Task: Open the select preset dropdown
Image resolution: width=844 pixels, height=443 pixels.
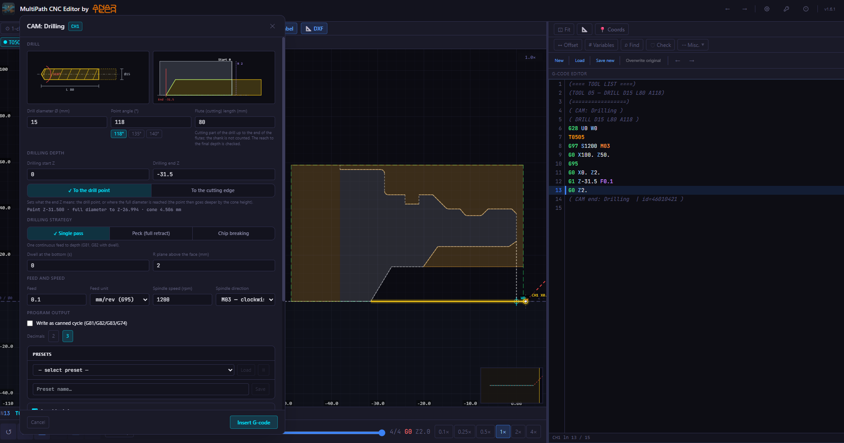Action: [133, 370]
